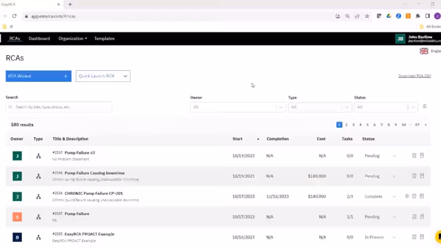Delete EasyRCA PROACT Example RCA
441x248 pixels.
coord(414,237)
